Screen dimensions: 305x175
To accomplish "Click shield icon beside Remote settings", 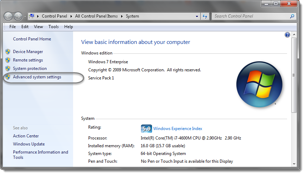I will [8, 60].
